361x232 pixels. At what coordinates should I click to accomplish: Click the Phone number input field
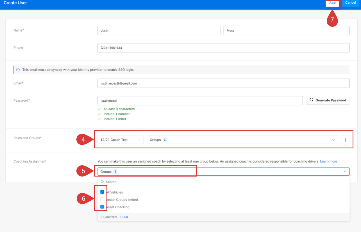(223, 48)
